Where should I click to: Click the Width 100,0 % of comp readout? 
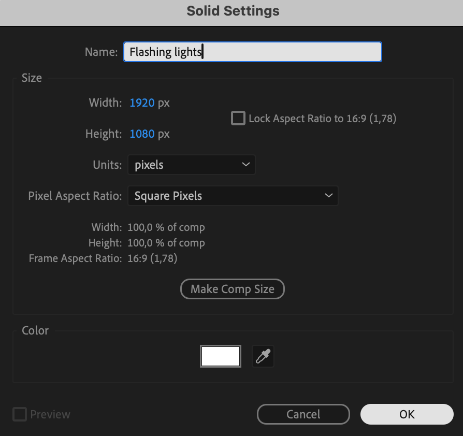pos(166,227)
